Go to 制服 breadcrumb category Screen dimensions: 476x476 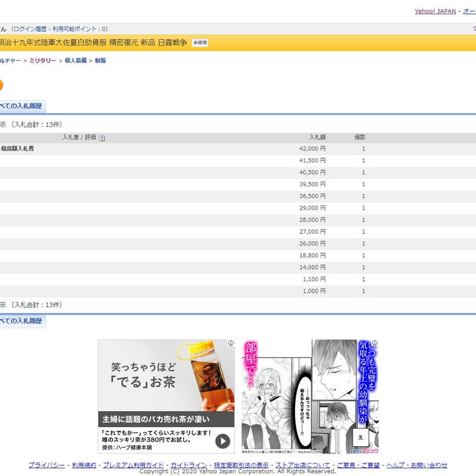pos(100,61)
